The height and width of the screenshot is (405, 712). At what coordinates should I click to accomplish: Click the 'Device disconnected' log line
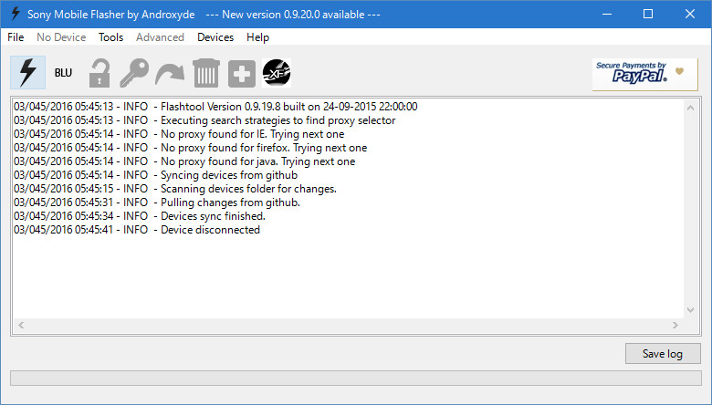point(137,230)
